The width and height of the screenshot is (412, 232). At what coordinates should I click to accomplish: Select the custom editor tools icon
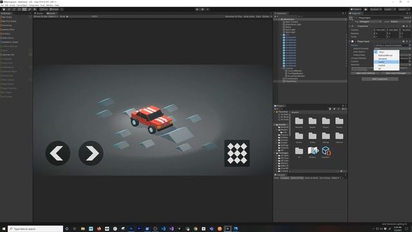(35, 9)
